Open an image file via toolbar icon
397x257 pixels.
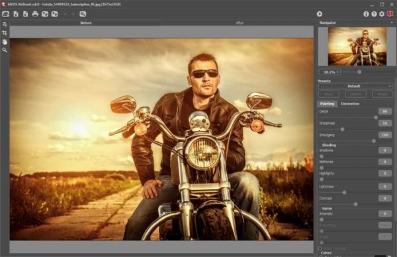[x=16, y=14]
